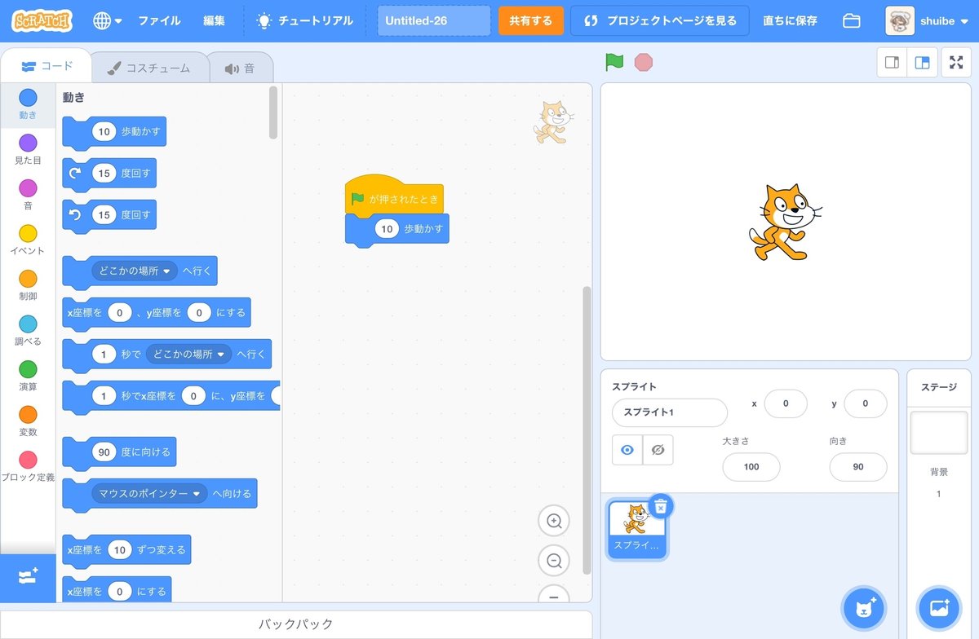Click the 大きさ size field 100
The width and height of the screenshot is (979, 639).
pos(751,467)
